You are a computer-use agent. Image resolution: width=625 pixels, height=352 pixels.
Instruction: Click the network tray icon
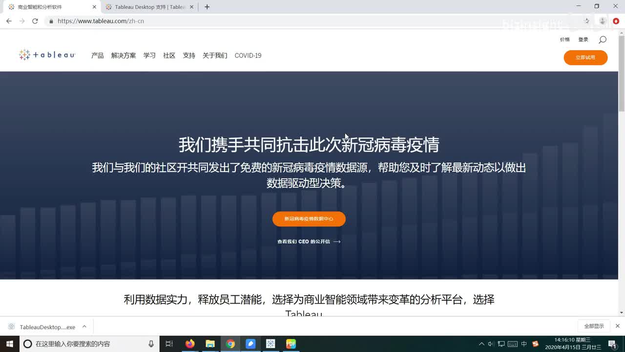click(x=501, y=344)
